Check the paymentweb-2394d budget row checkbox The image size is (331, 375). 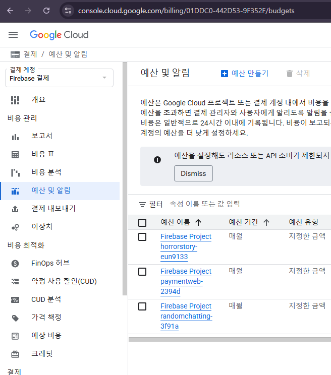tap(142, 272)
